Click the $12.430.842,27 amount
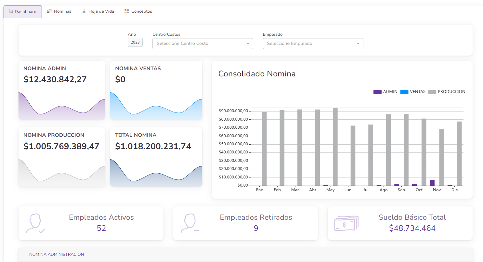483x262 pixels. point(55,79)
